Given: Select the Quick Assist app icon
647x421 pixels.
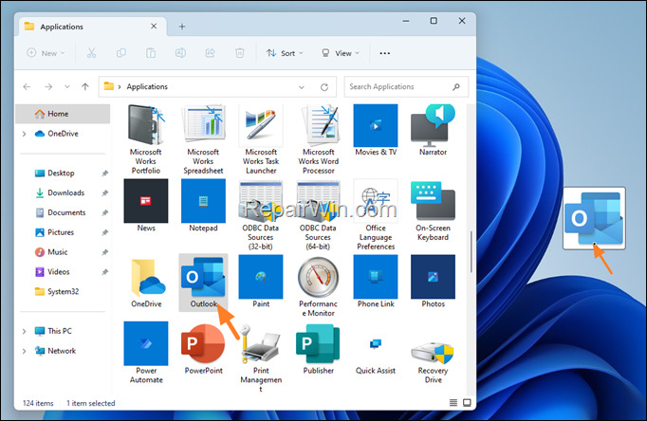Looking at the screenshot, I should (x=376, y=343).
